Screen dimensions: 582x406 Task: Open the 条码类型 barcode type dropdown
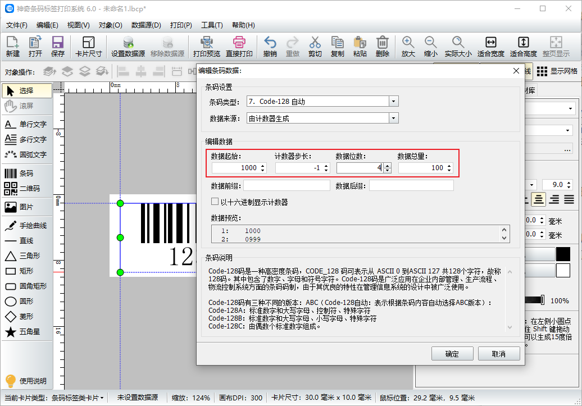click(393, 101)
